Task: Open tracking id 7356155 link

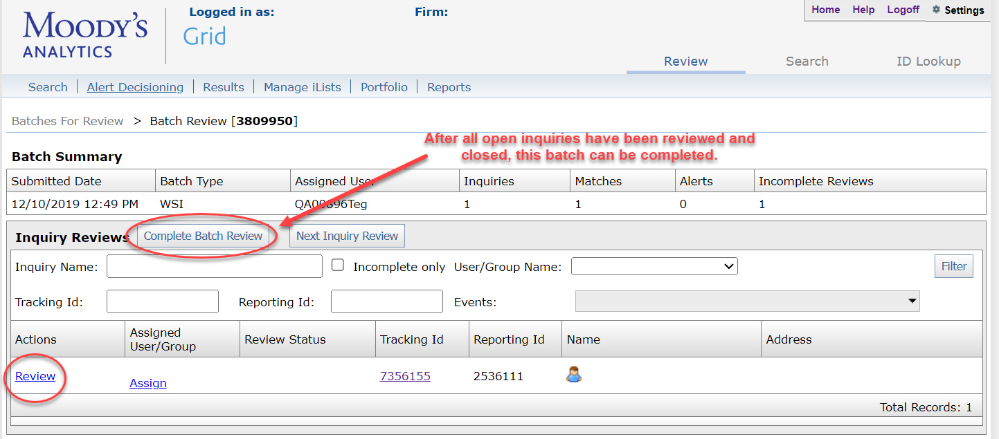Action: 405,375
